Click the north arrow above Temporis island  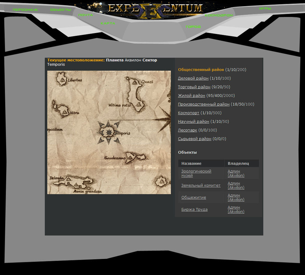click(108, 123)
